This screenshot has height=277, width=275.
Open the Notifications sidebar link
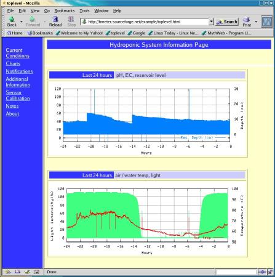pyautogui.click(x=19, y=71)
